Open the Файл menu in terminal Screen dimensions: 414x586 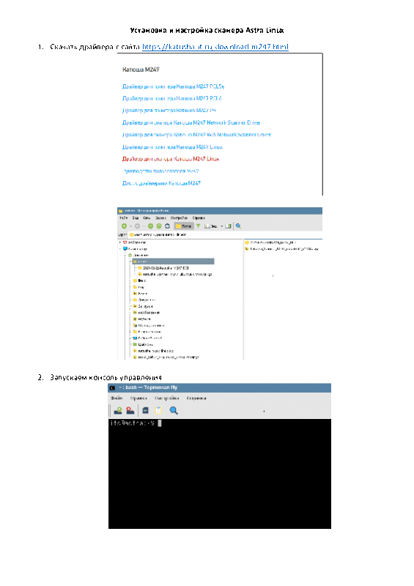point(117,398)
